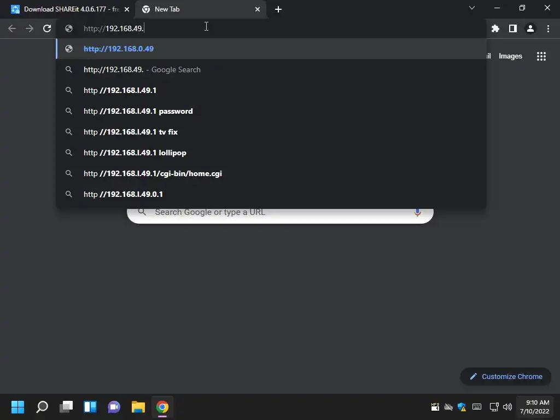Open File Explorer from the taskbar

tap(138, 407)
